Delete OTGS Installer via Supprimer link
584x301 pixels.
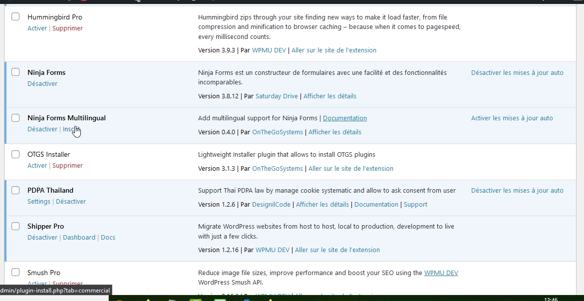(x=67, y=166)
